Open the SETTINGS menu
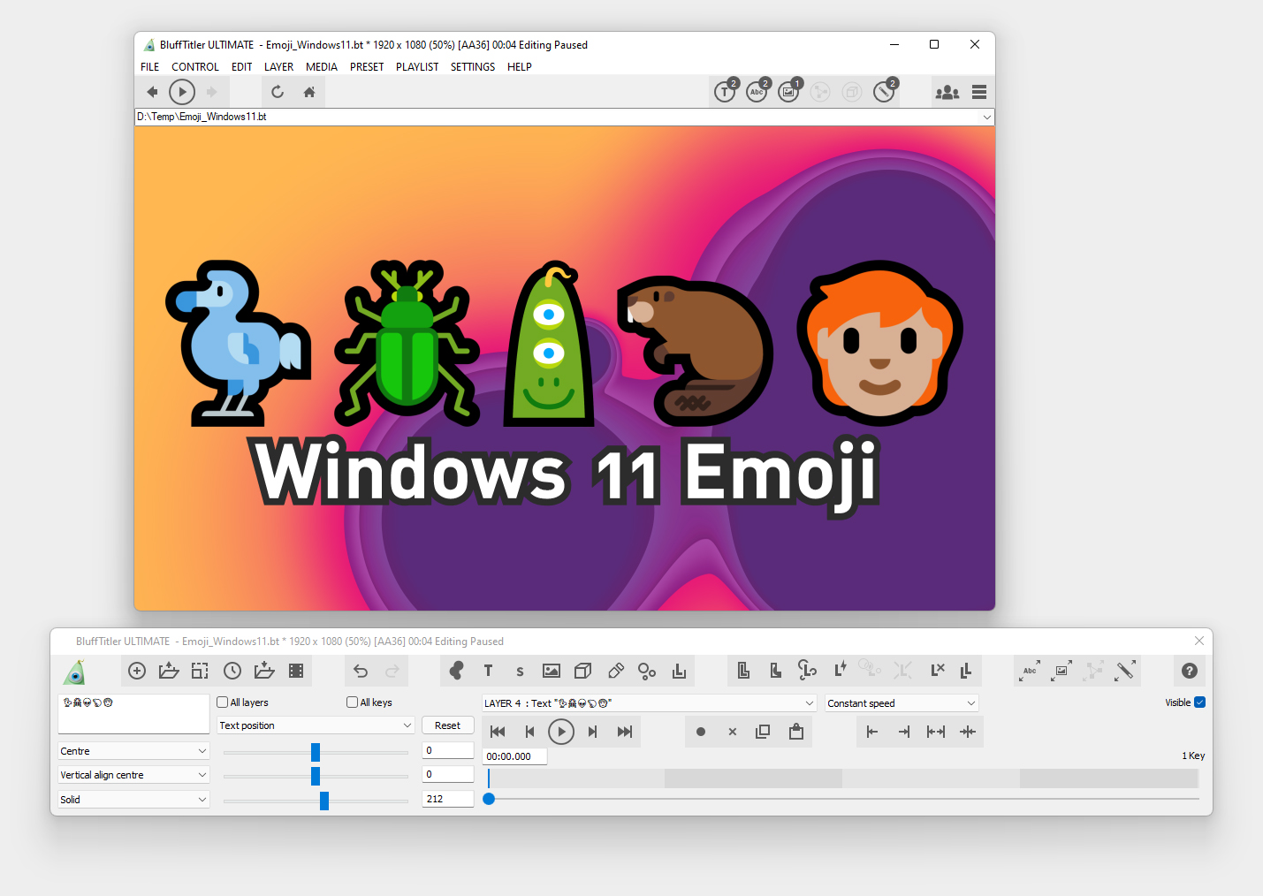The width and height of the screenshot is (1263, 896). (473, 67)
